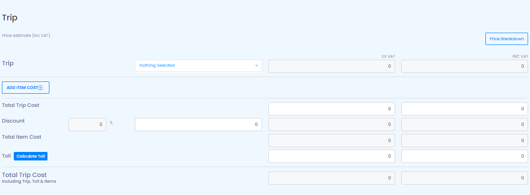Click the plus icon on Add Item Cost

pos(40,88)
